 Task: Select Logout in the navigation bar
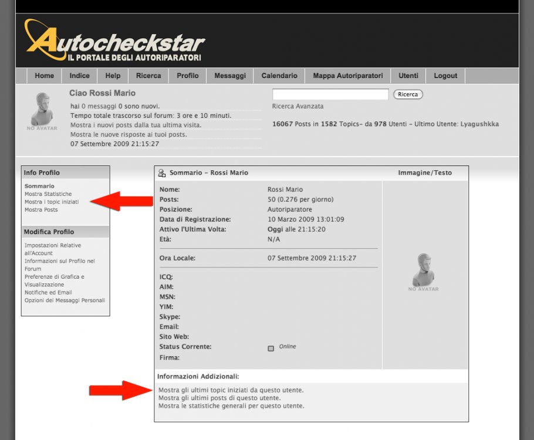[445, 76]
